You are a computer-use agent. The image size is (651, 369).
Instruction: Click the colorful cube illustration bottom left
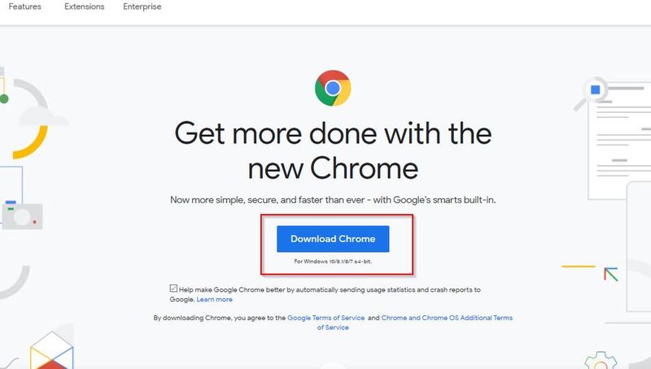(x=52, y=351)
